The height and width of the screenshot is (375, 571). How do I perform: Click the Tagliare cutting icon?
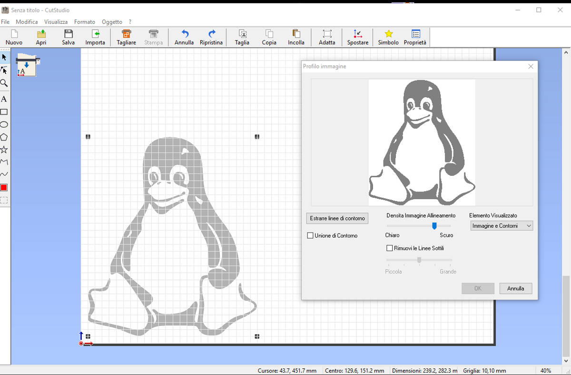[126, 37]
